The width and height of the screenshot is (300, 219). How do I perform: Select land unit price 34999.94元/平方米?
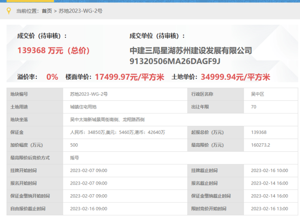click(236, 77)
